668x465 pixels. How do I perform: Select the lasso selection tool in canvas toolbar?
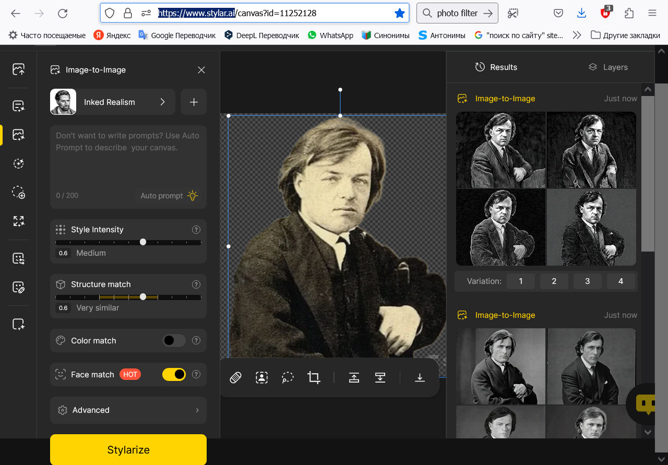point(288,377)
